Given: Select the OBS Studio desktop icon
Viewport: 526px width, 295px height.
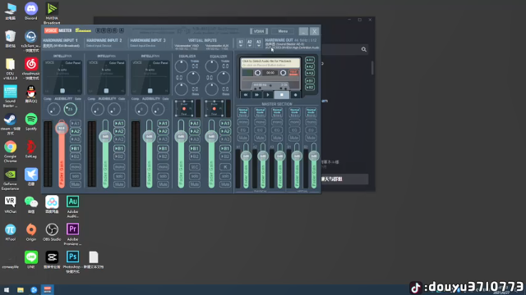Looking at the screenshot, I should [x=52, y=232].
